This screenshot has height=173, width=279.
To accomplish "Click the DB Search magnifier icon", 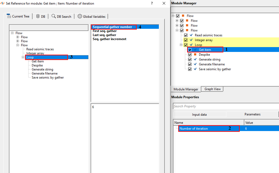I will (53, 16).
